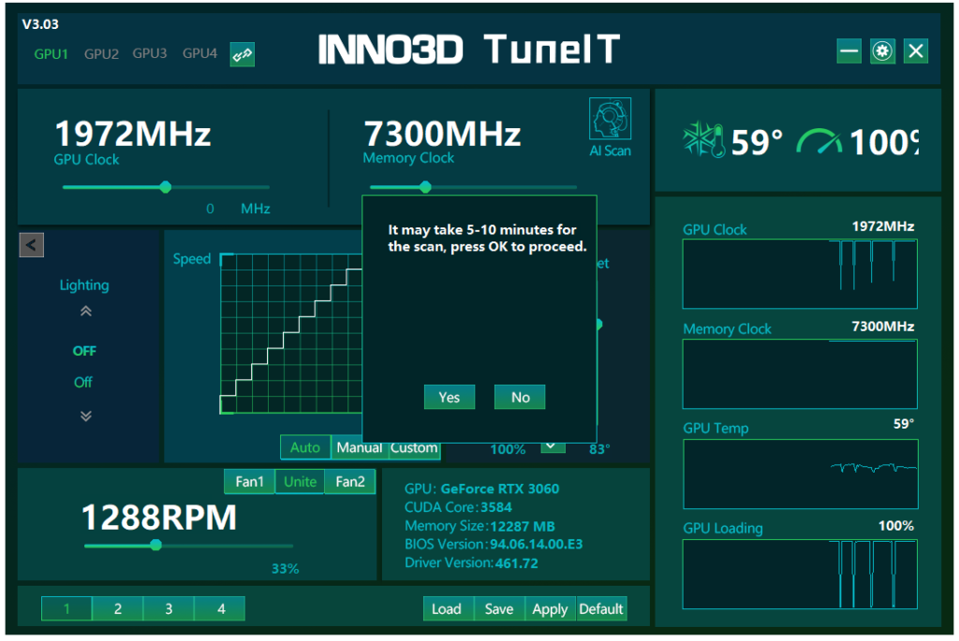Click the Memory Clock slider handle
Viewport: 959px width, 641px height.
[x=425, y=187]
